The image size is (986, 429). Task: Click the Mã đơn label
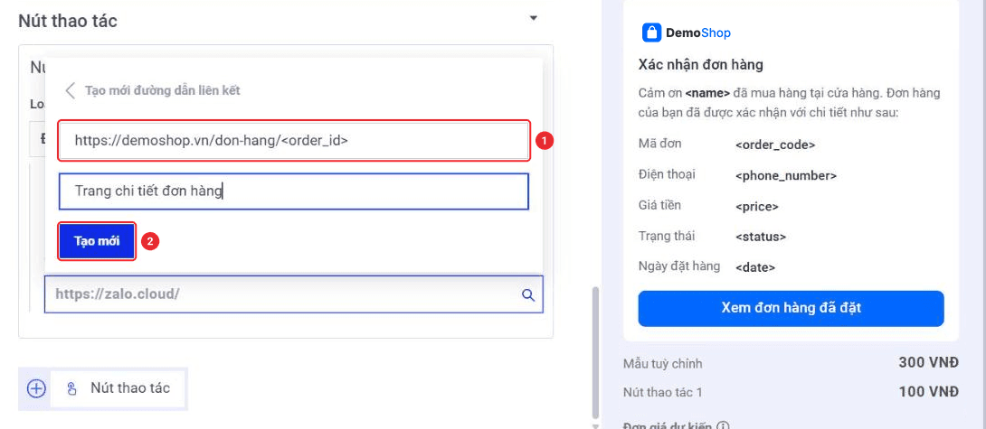[659, 144]
